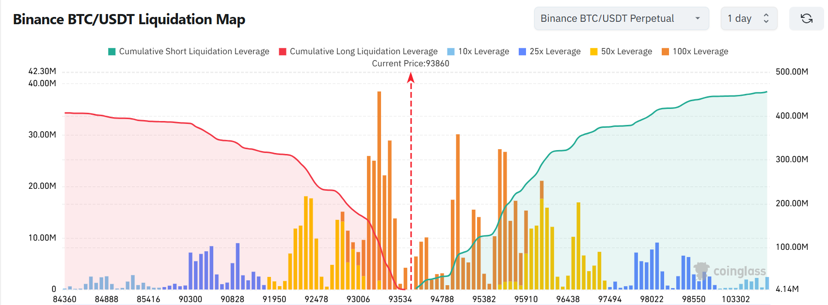Click the green Cumulative Short legend swatch
828x305 pixels.
point(112,51)
